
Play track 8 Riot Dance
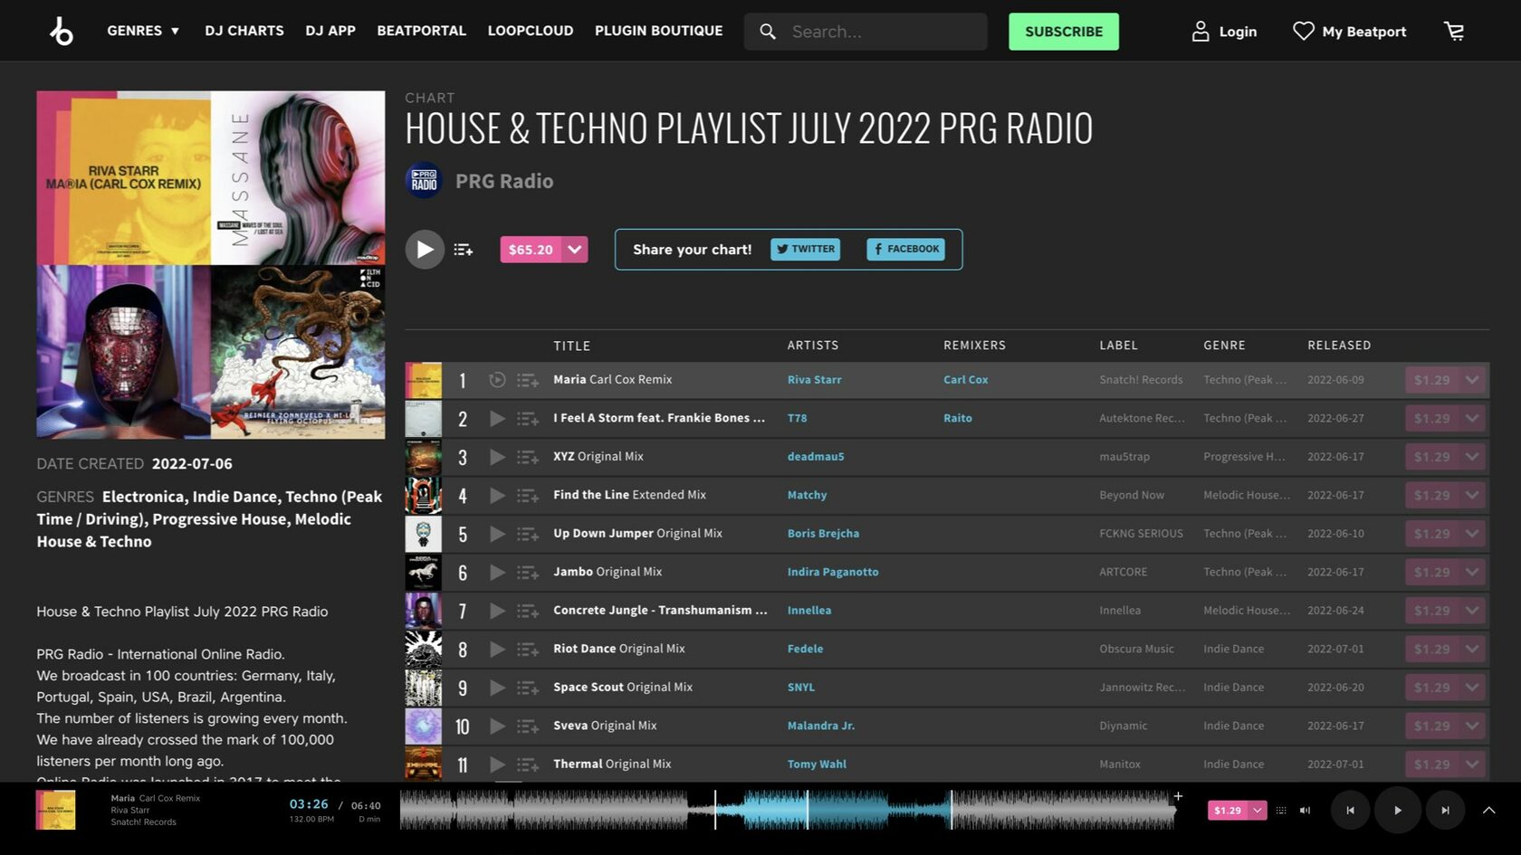click(x=497, y=649)
